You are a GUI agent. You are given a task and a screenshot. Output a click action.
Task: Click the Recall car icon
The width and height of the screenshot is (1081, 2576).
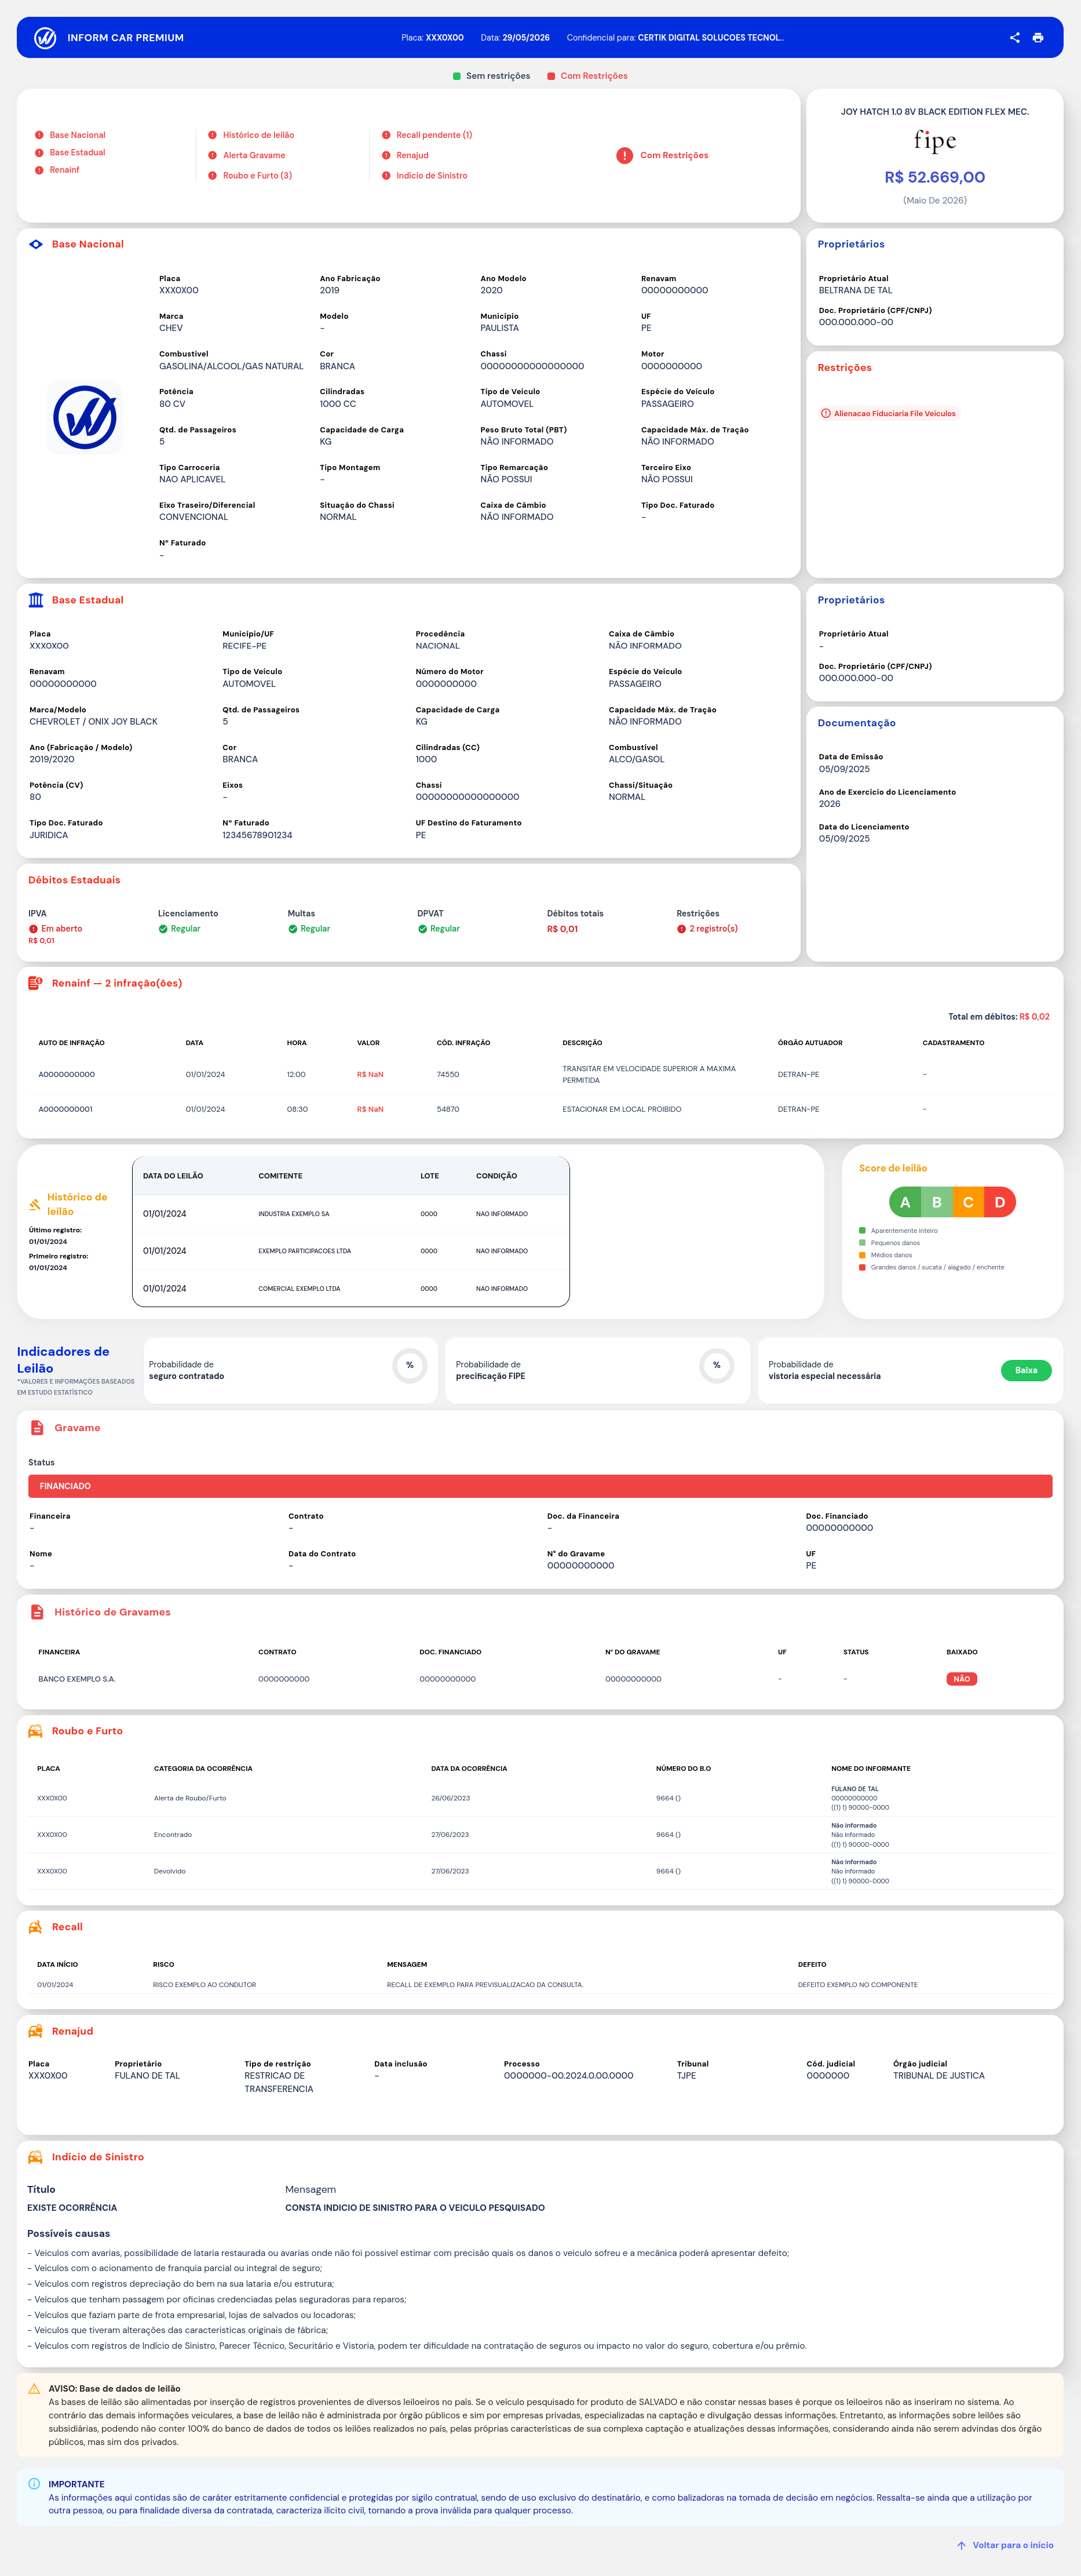click(35, 1927)
